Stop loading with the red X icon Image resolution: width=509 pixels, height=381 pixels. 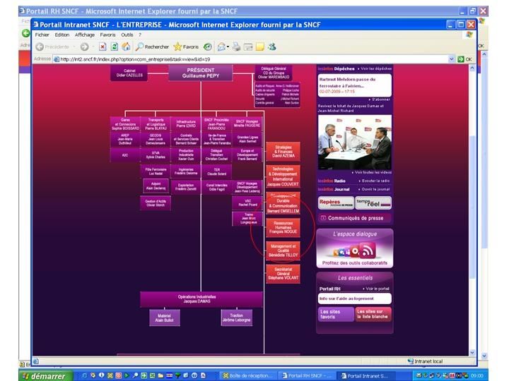pos(103,47)
